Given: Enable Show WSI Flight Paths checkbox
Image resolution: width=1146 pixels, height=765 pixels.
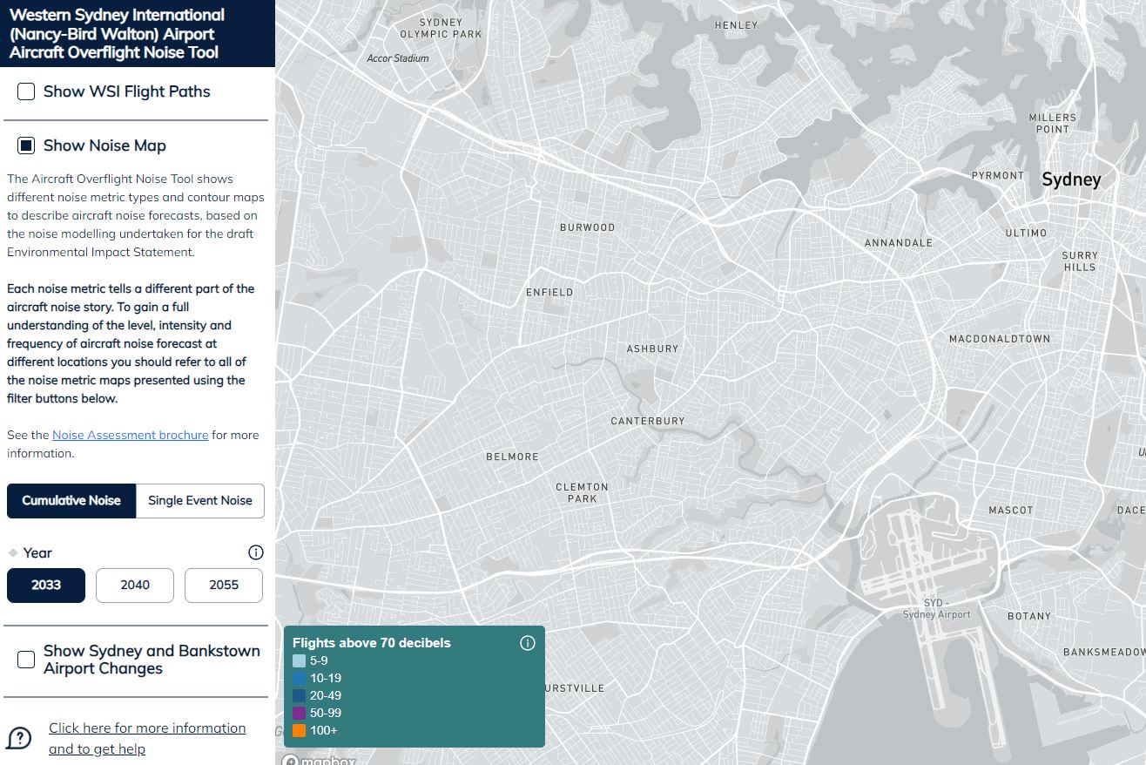Looking at the screenshot, I should (x=26, y=91).
